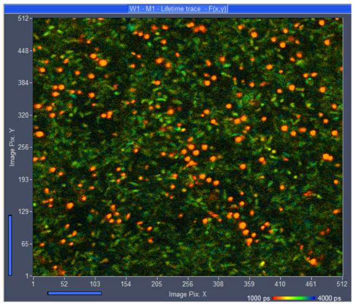Click X-axis tick value 52
The image size is (354, 305).
[x=64, y=284]
